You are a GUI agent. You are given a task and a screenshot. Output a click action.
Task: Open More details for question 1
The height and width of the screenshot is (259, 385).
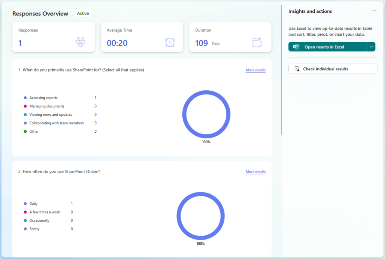[256, 70]
